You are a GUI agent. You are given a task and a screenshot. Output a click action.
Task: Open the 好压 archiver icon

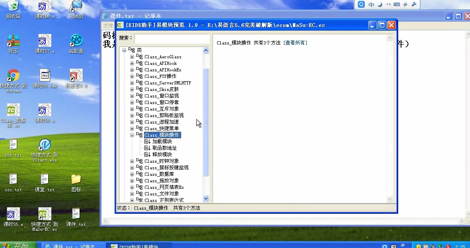[x=13, y=41]
